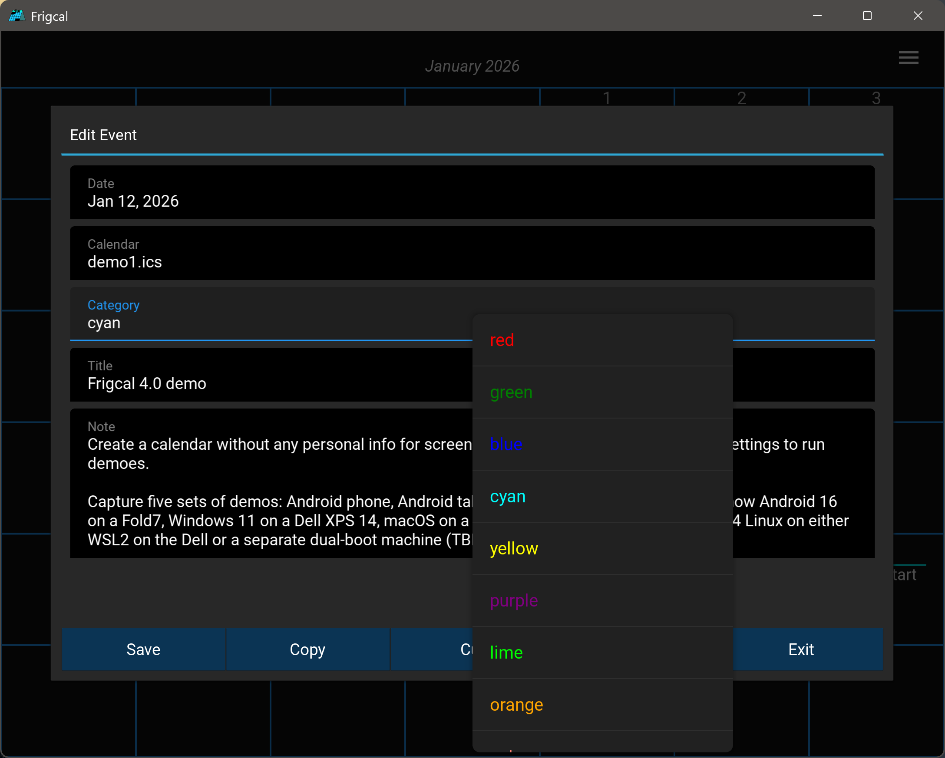The image size is (945, 758).
Task: Click the day 2 calendar cell
Action: [741, 97]
